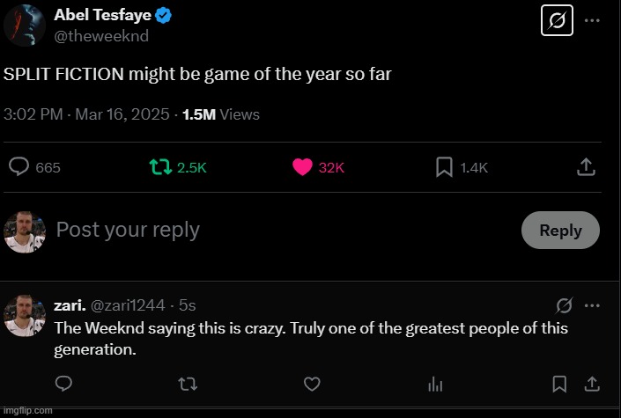The height and width of the screenshot is (418, 621).
Task: Click the Grok icon on zari's reply
Action: (565, 305)
